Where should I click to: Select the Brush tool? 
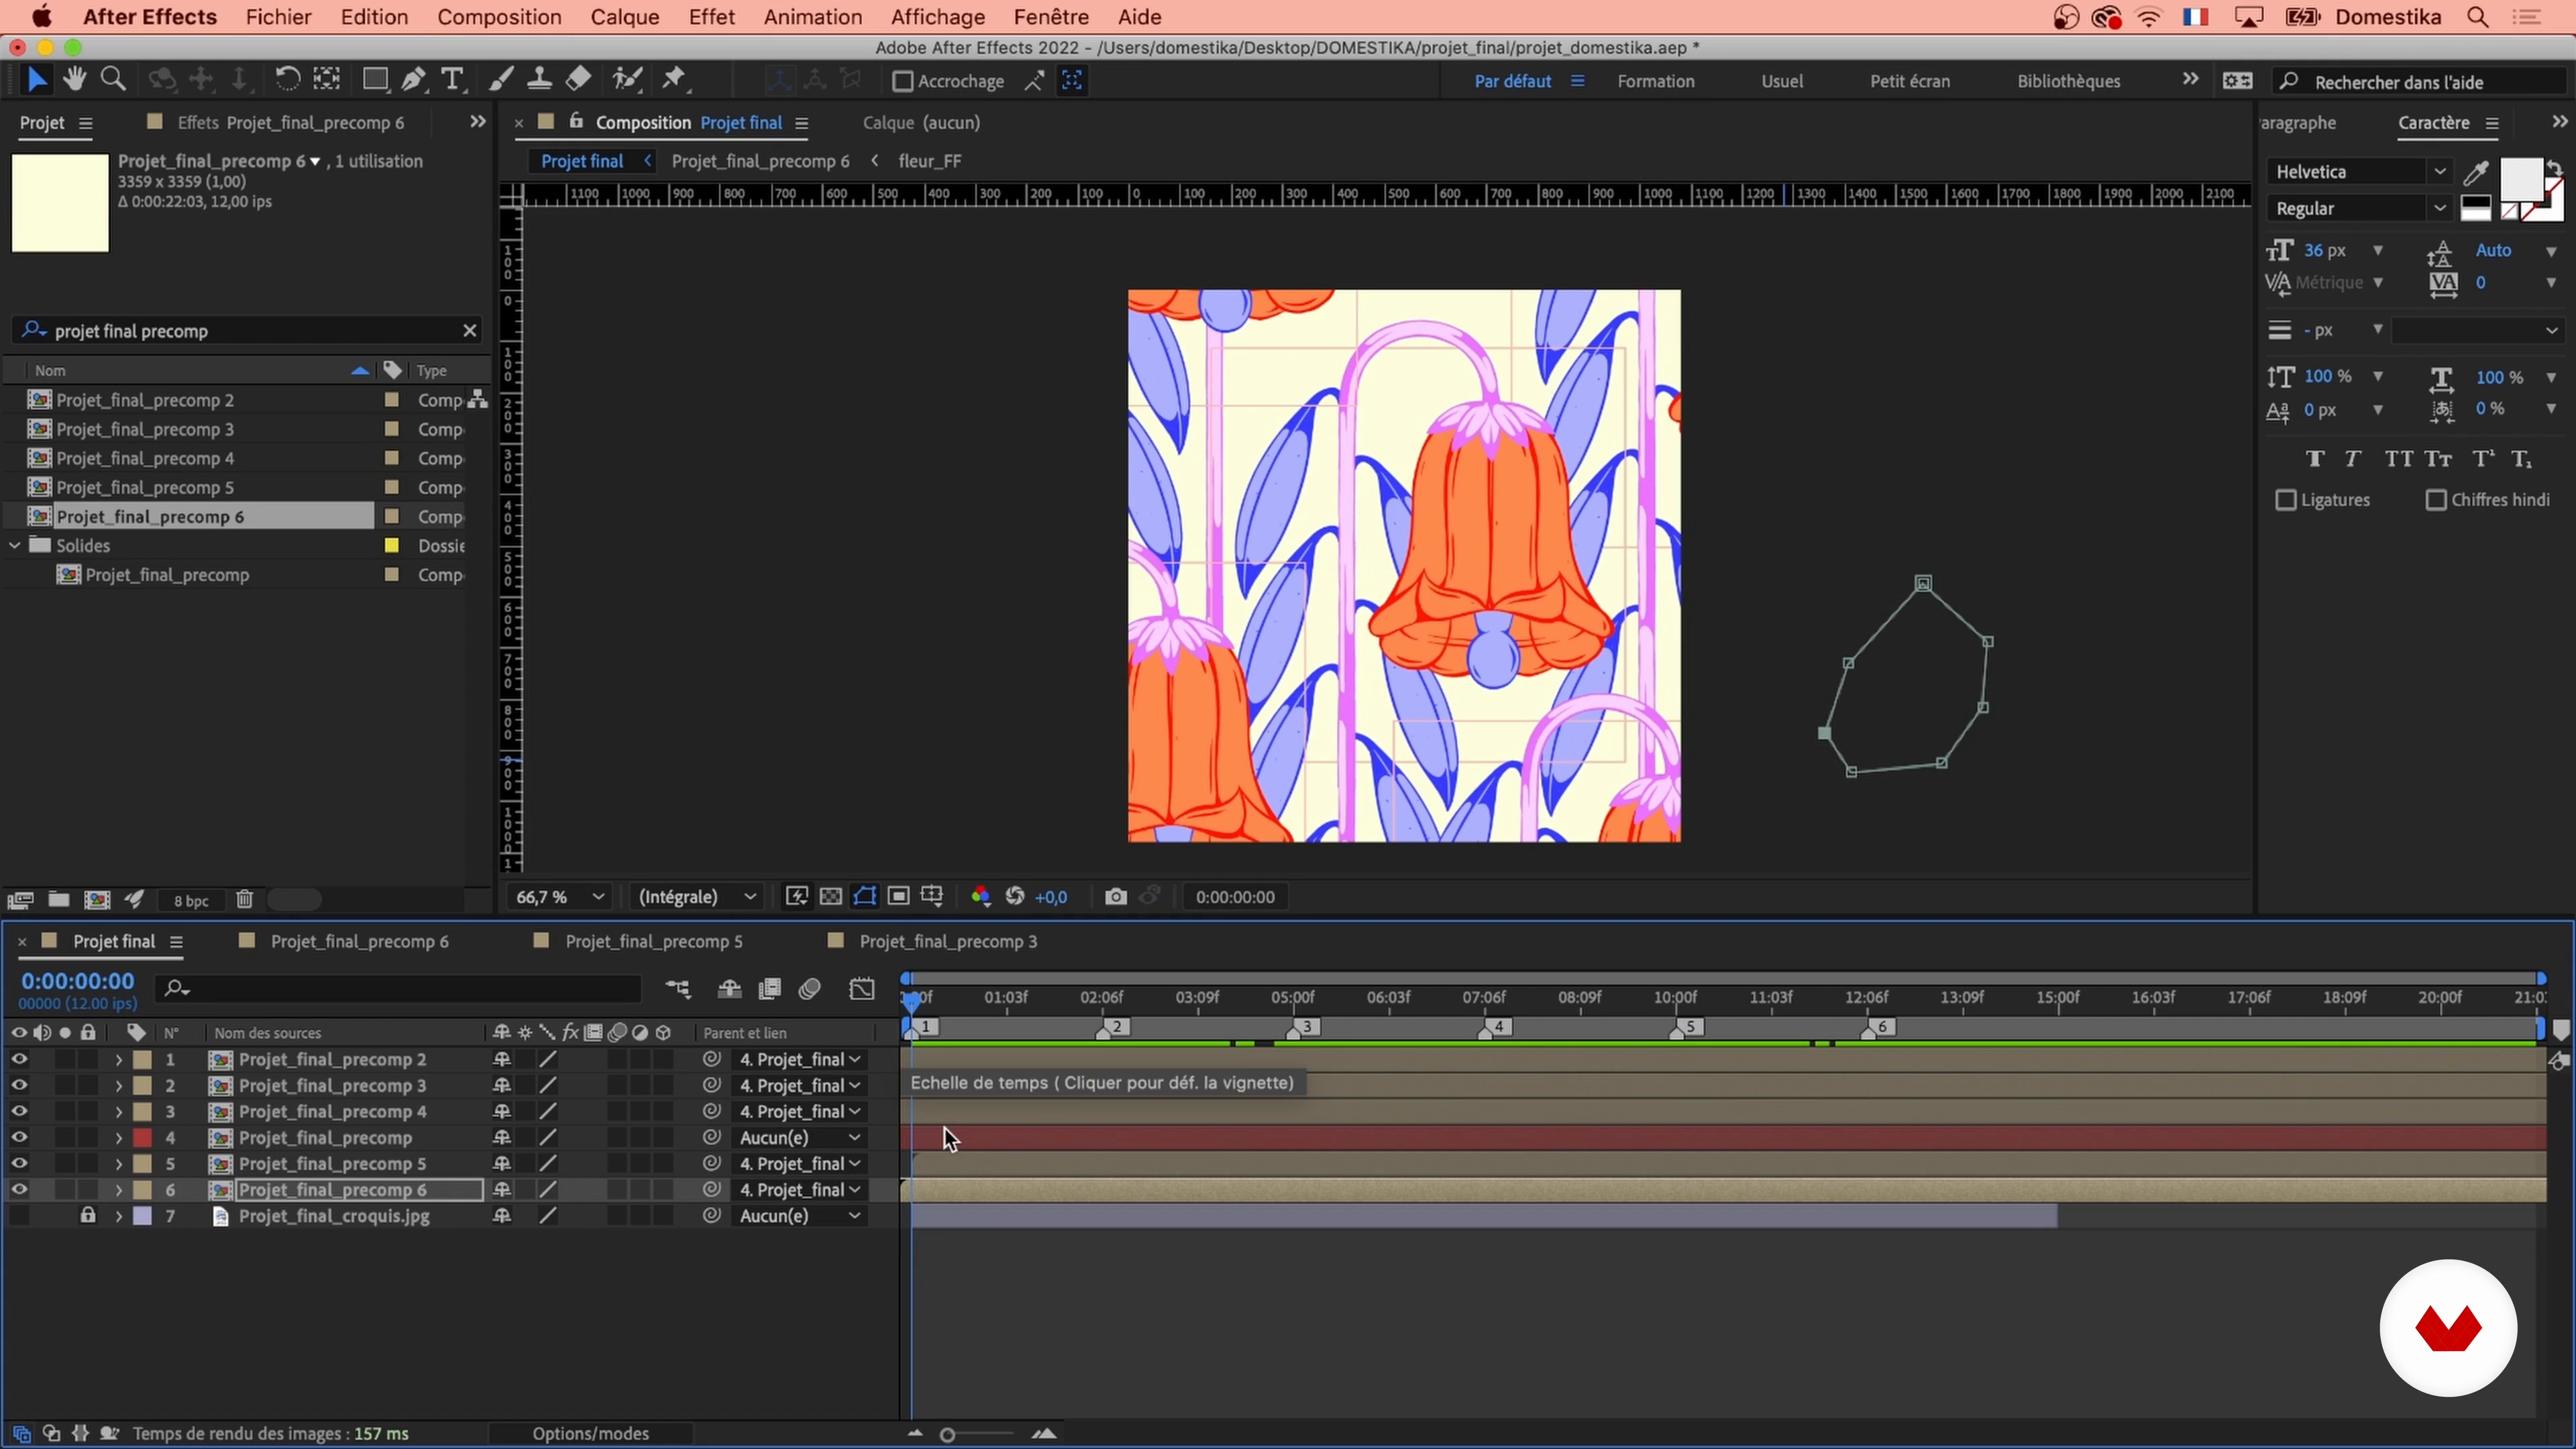[x=502, y=80]
